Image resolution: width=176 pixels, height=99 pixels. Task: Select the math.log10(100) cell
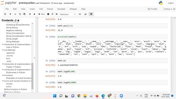click(112, 71)
